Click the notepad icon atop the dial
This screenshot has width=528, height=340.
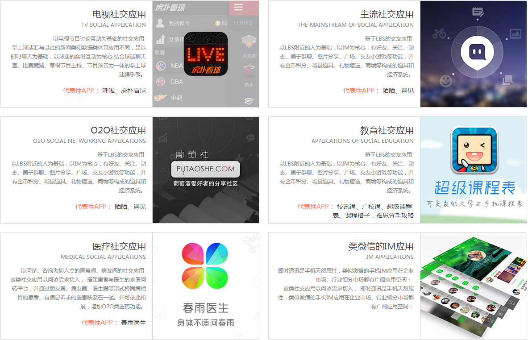point(478,12)
